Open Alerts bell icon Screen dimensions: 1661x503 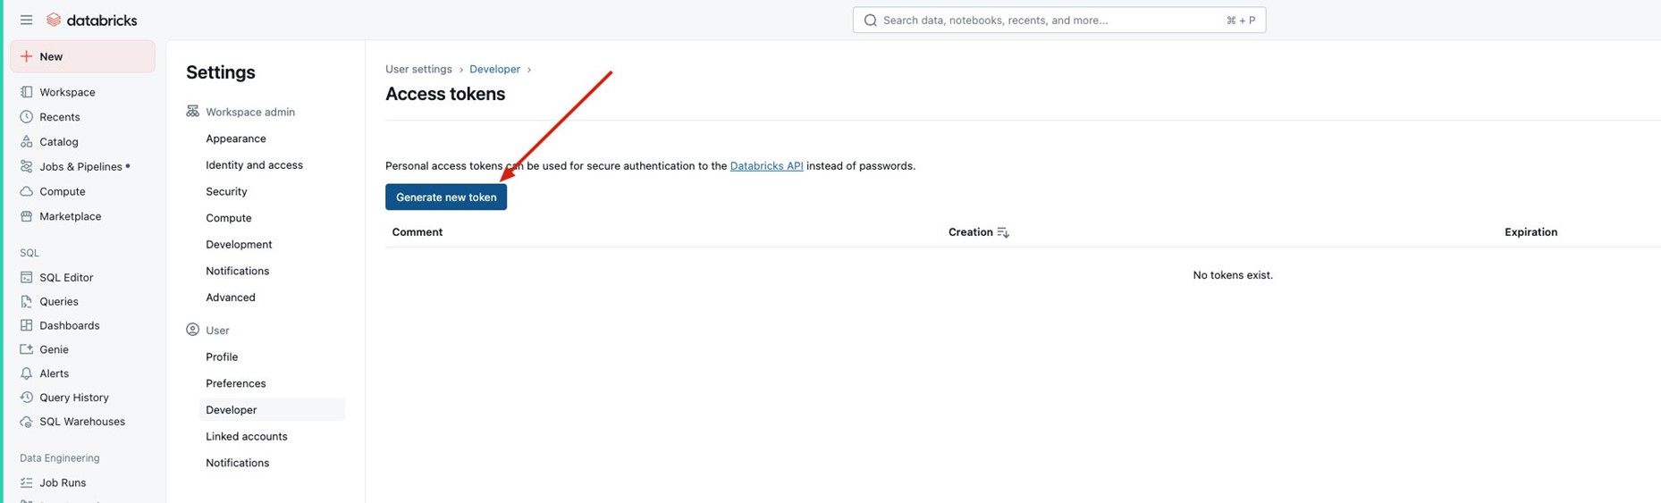pos(27,373)
